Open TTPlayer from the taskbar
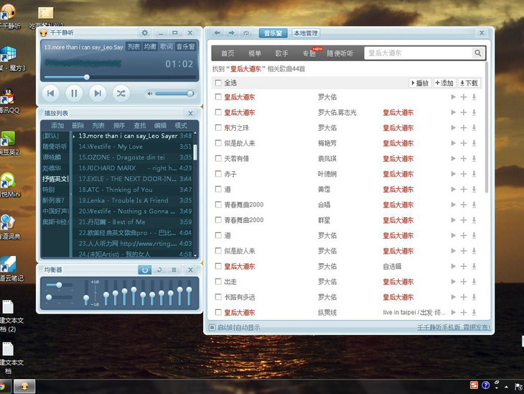Screen dimensions: 524x394 pos(24,387)
